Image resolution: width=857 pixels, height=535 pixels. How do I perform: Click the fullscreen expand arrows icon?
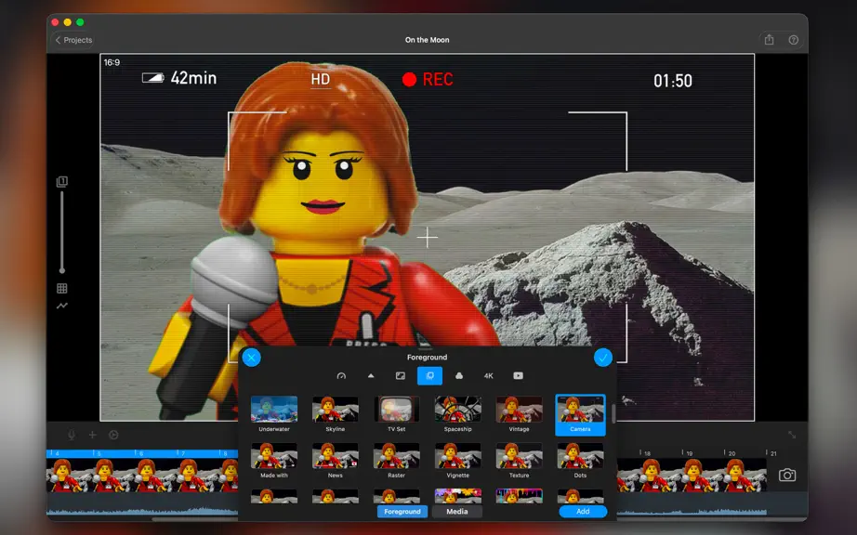(792, 435)
